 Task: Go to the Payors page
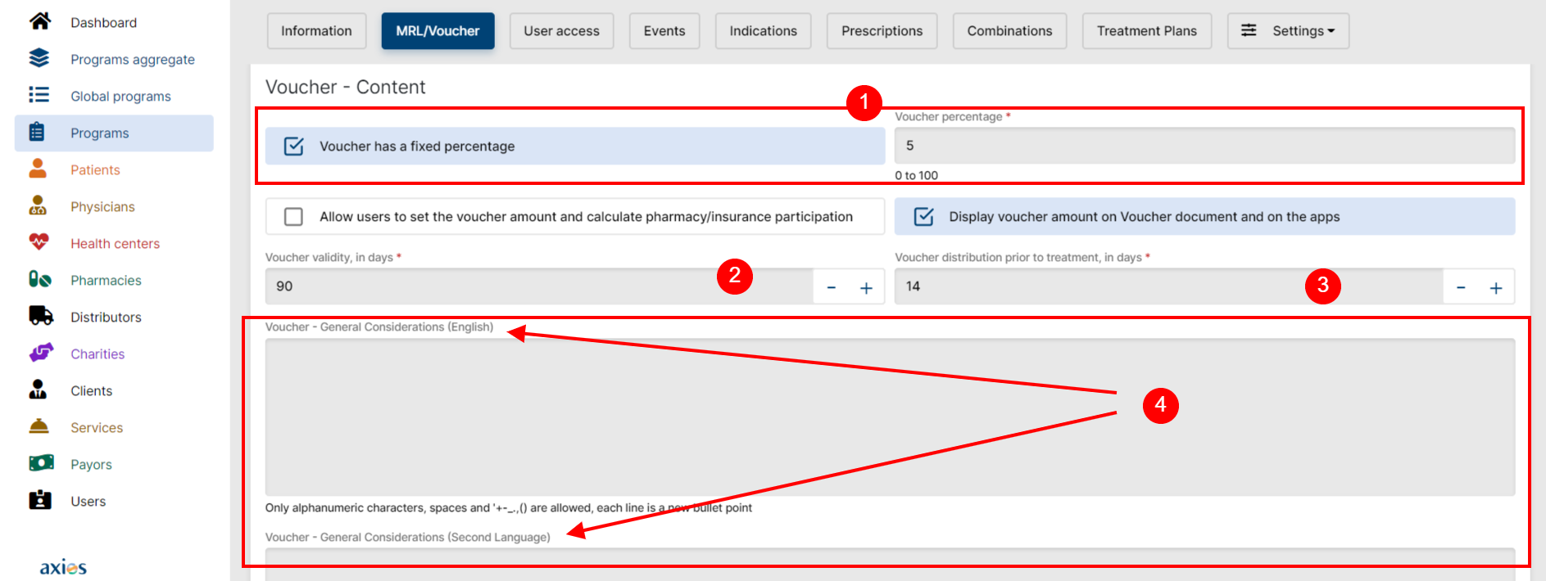click(x=91, y=464)
